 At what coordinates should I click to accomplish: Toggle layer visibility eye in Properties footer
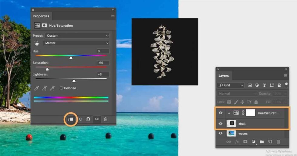(97, 119)
